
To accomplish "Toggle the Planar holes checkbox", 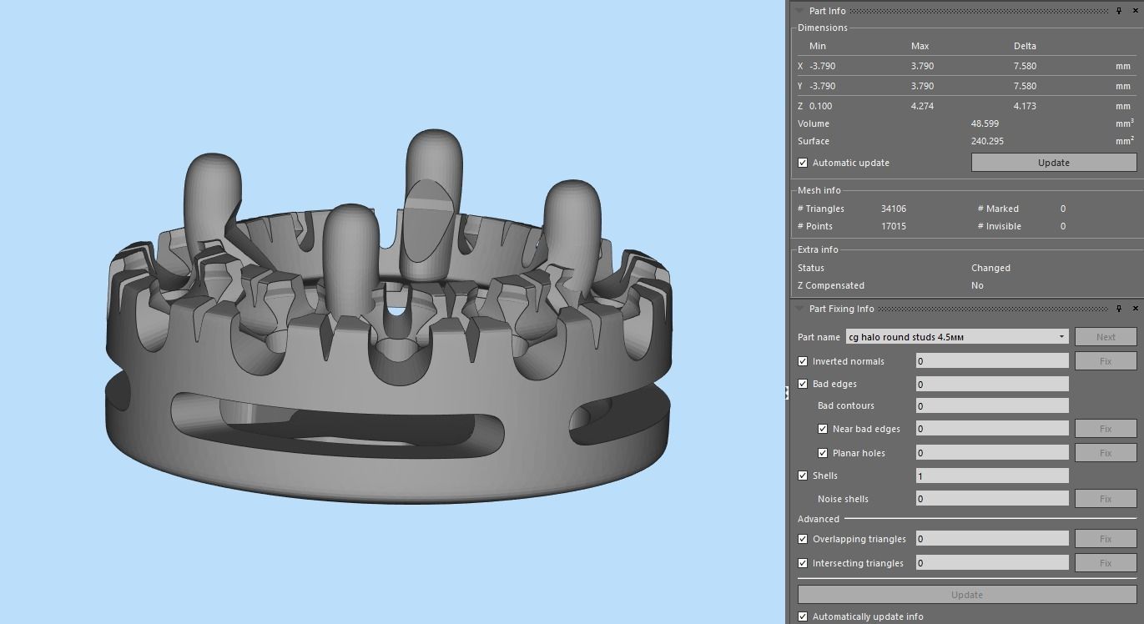I will [x=823, y=453].
